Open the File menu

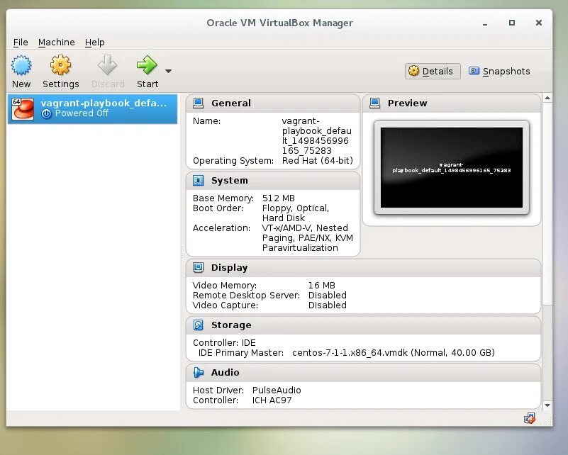21,42
